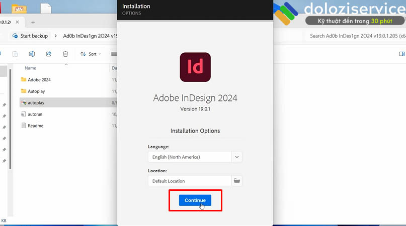Select English (North America) language combo box
This screenshot has height=226, width=406.
click(x=190, y=157)
